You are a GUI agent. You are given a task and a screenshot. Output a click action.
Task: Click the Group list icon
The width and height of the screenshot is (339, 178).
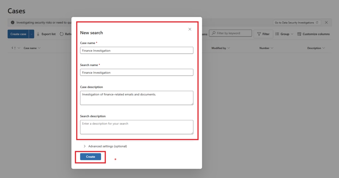pyautogui.click(x=277, y=34)
